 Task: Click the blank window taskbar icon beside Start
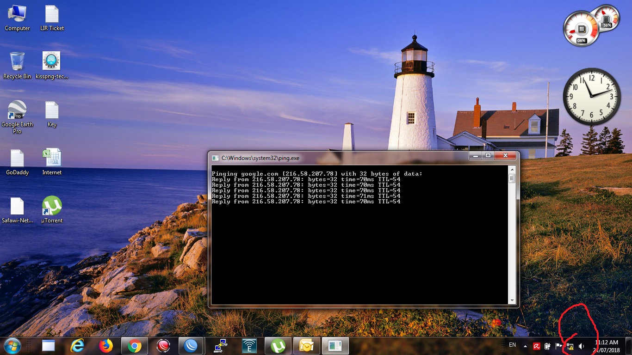pos(49,346)
